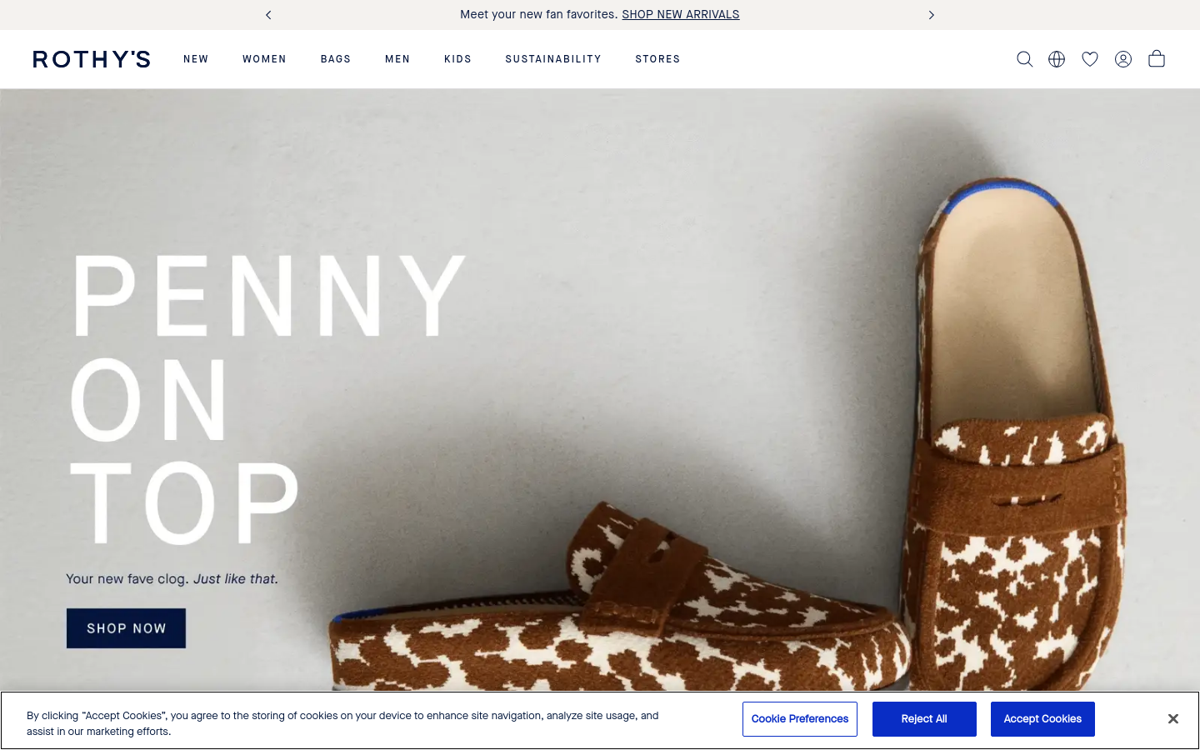Open the STORES menu
The height and width of the screenshot is (750, 1200).
tap(657, 59)
